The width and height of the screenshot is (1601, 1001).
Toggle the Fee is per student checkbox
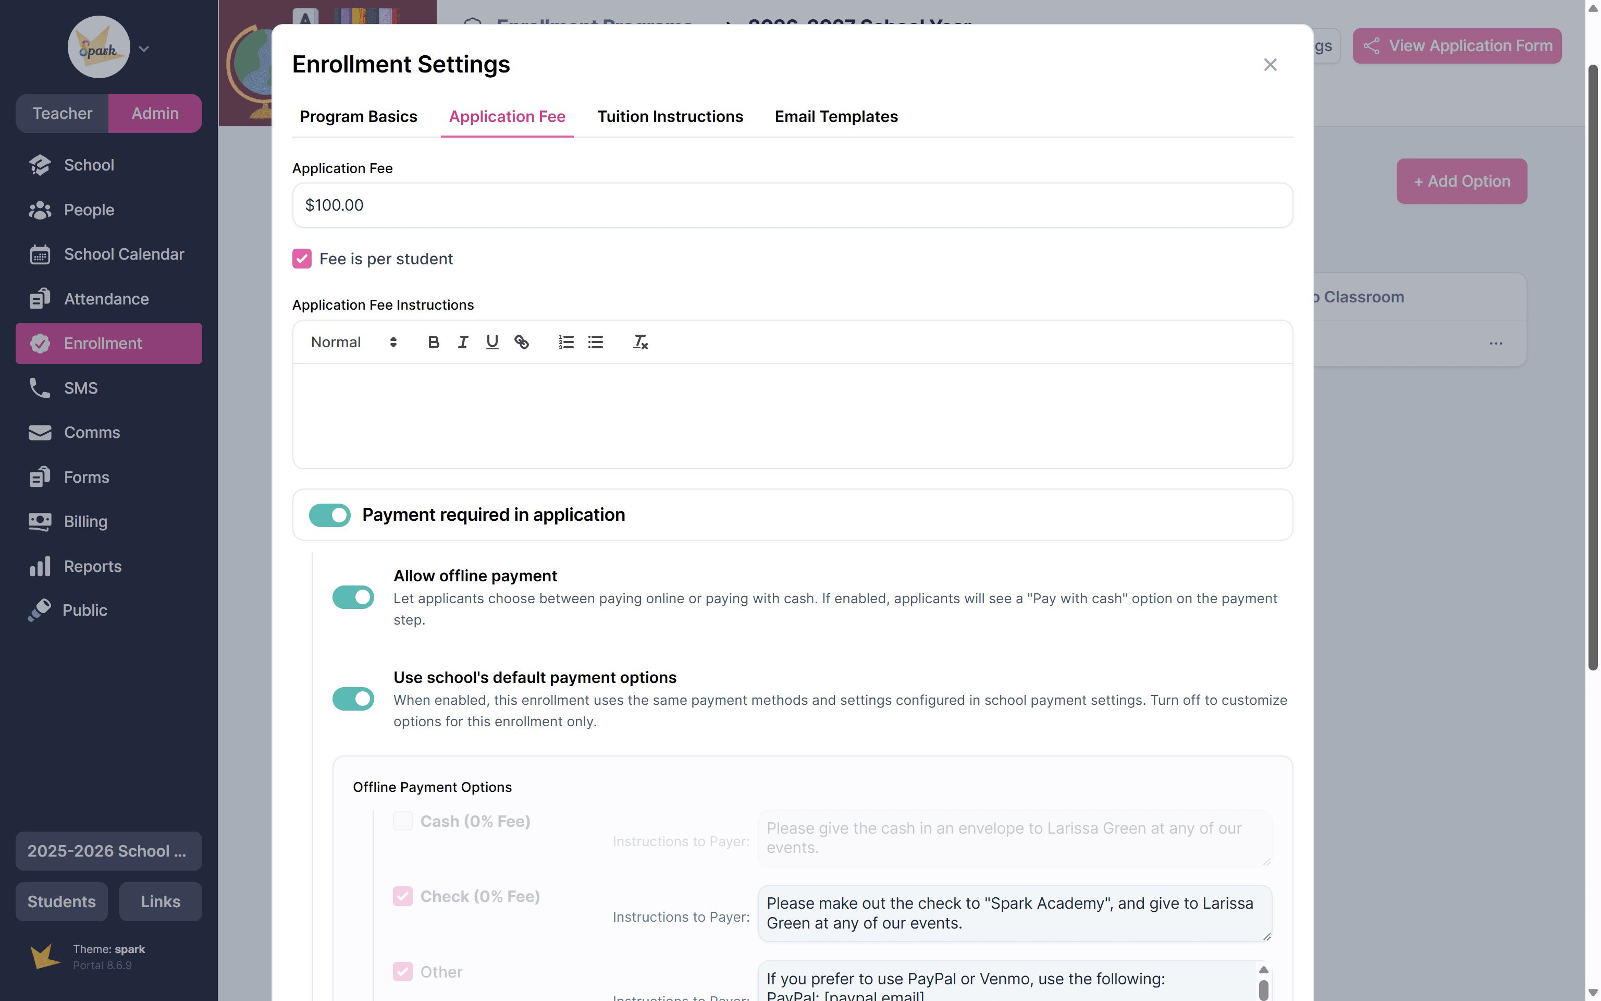[302, 259]
